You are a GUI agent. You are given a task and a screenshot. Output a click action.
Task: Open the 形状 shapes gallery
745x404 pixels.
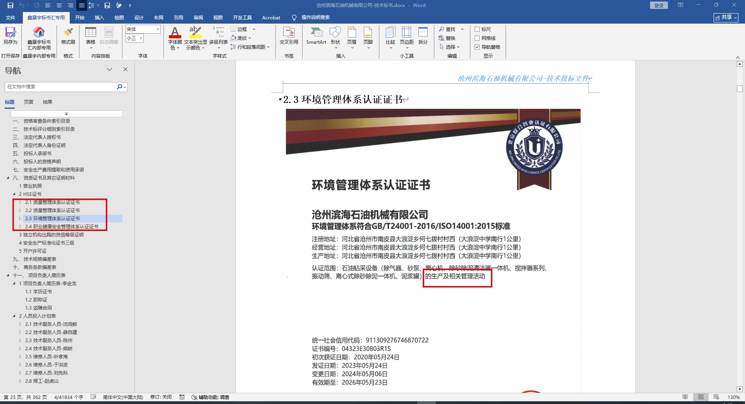click(336, 38)
